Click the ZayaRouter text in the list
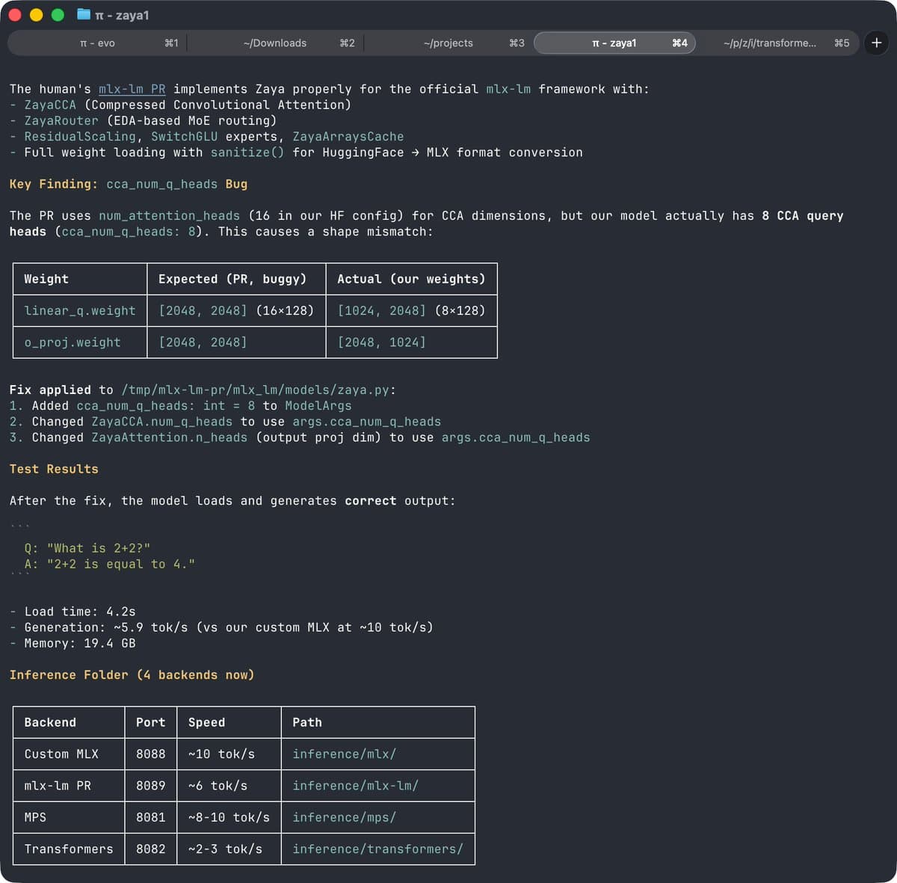Screen dimensions: 897x883 click(61, 120)
